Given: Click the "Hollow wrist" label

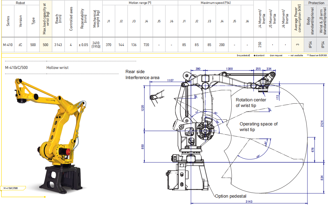Looking at the screenshot, I should (x=57, y=67).
